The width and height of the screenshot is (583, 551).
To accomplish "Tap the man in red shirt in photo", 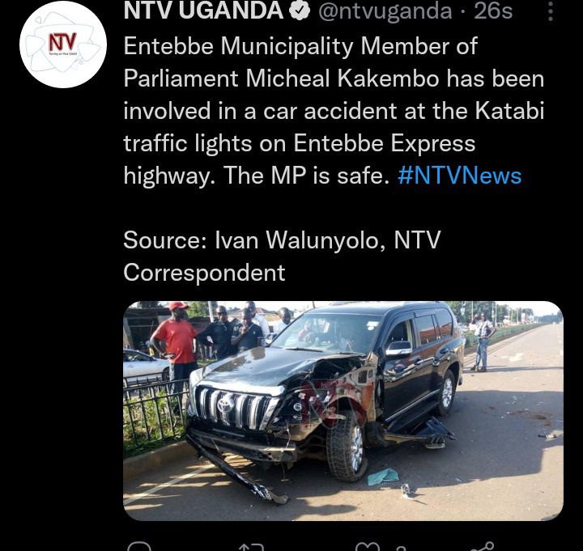I will (x=175, y=347).
